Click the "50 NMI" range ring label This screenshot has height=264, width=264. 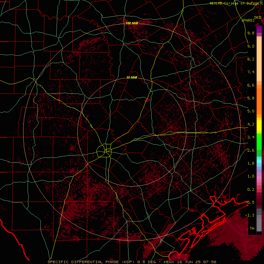coord(132,78)
